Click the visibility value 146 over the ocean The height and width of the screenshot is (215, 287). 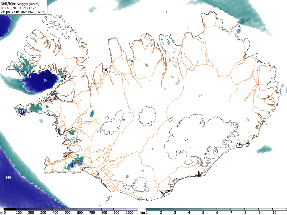[8, 177]
